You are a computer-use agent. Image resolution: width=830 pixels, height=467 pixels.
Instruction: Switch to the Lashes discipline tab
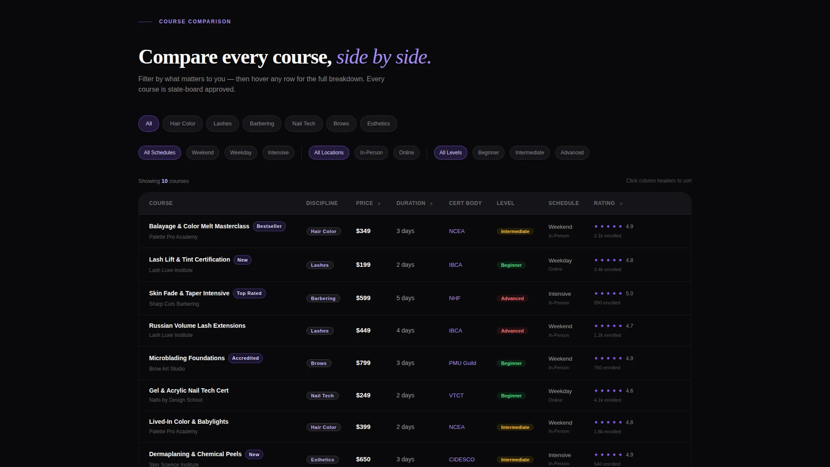(x=222, y=124)
